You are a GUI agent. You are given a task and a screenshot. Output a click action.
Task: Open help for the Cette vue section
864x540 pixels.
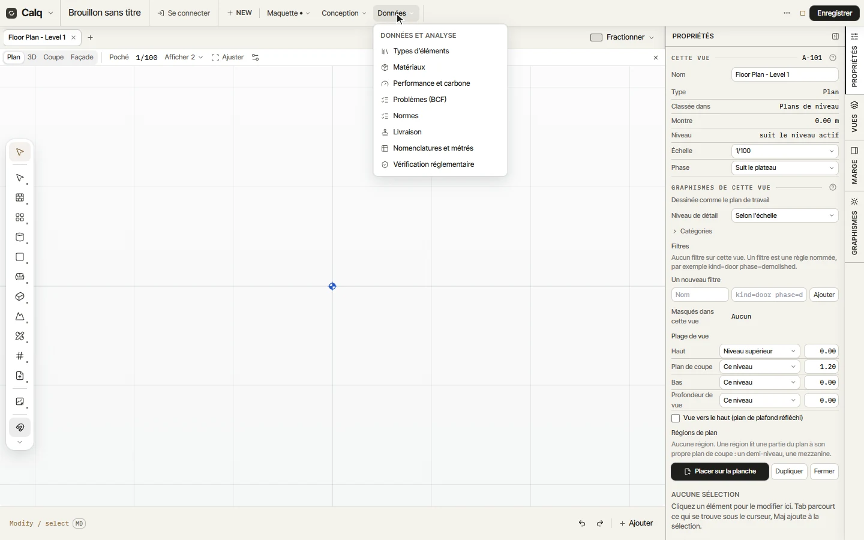(x=833, y=58)
